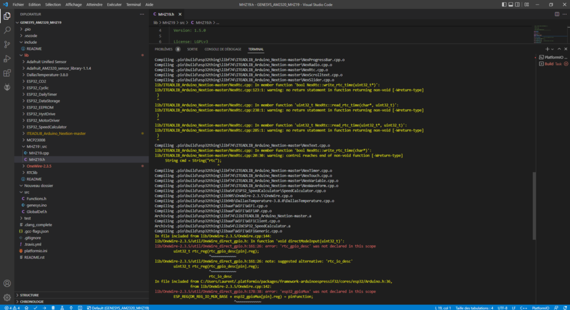570x310 pixels.
Task: Open the Aide menu
Action: [149, 5]
